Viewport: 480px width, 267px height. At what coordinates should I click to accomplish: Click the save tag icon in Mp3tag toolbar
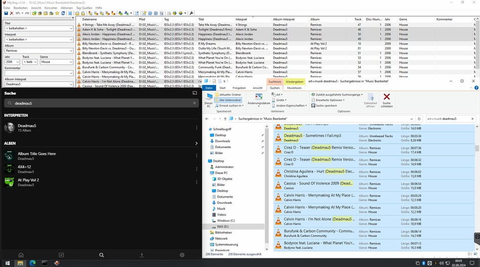click(x=6, y=13)
